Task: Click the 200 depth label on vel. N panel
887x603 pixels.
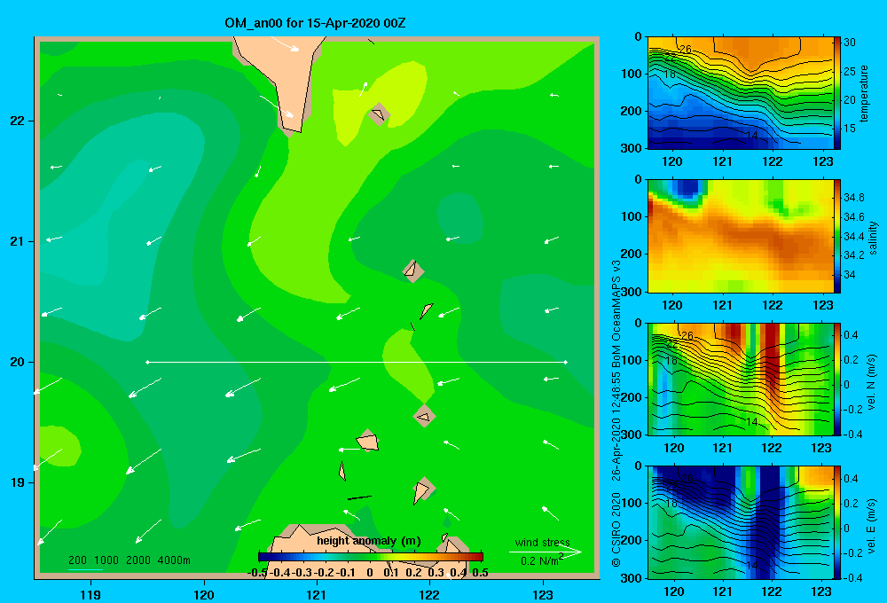Action: pos(632,397)
